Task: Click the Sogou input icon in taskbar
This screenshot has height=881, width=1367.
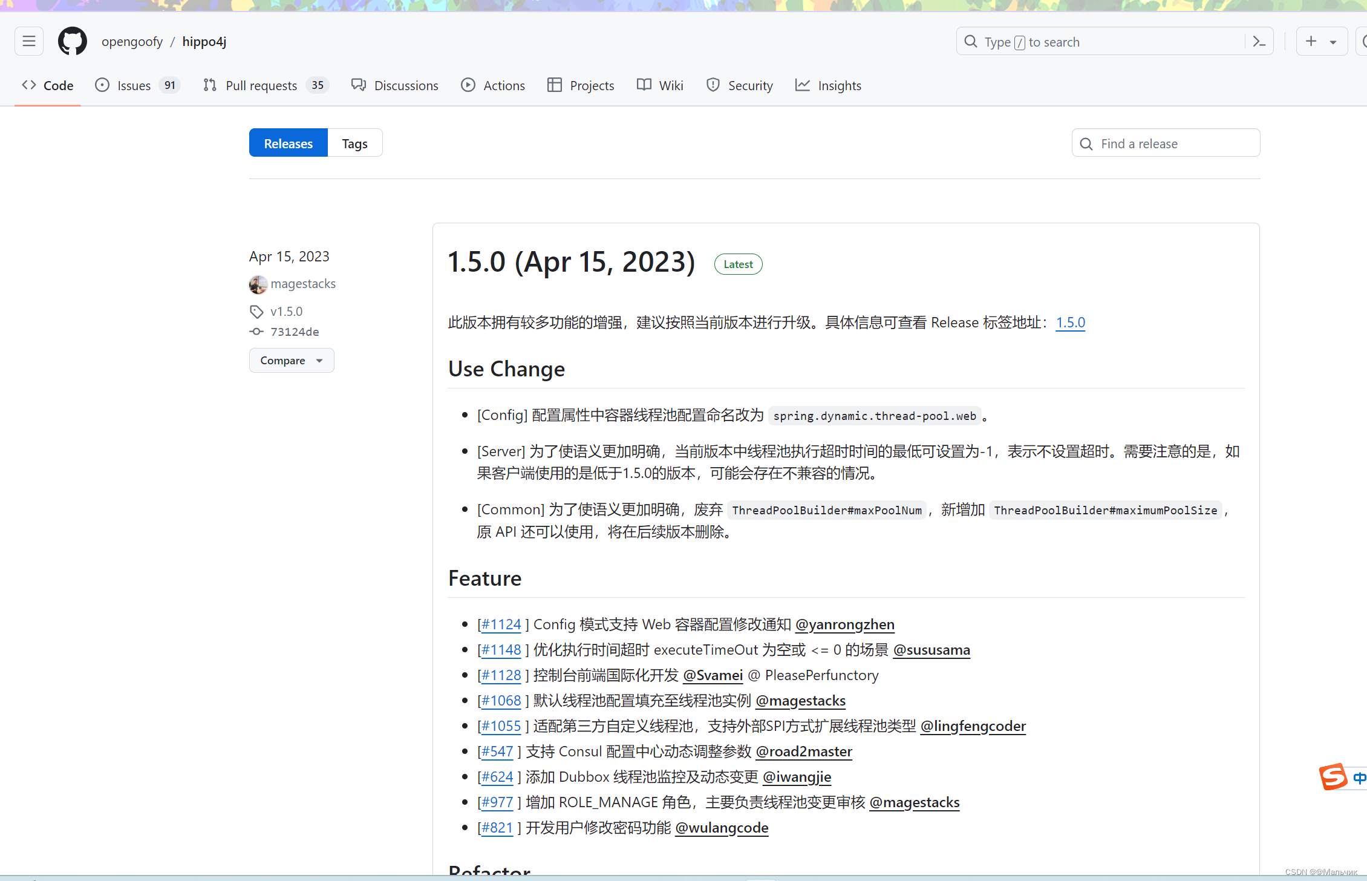Action: (x=1334, y=777)
